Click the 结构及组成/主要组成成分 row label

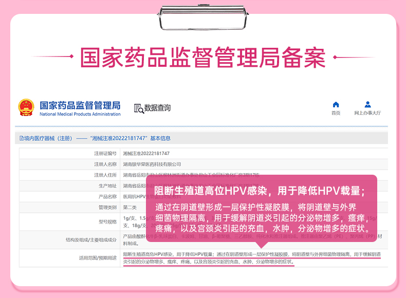pyautogui.click(x=91, y=240)
